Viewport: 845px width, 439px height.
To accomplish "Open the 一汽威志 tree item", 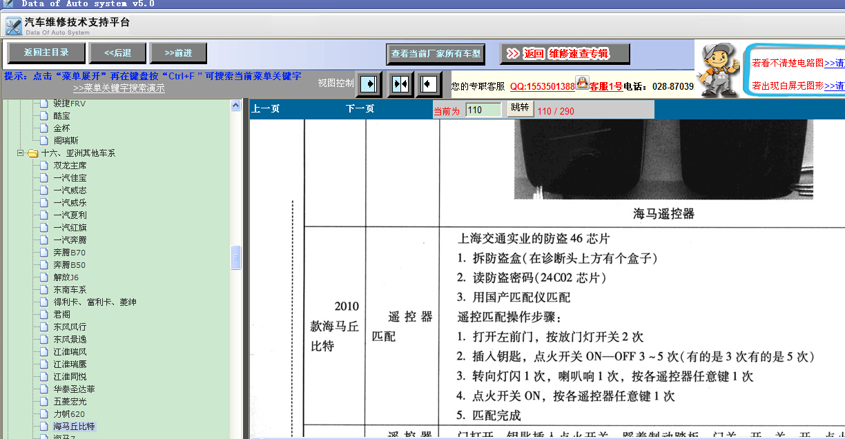I will [70, 191].
